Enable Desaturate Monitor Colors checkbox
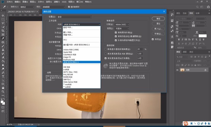Screen dimensions: 211x127 (x=105, y=49)
